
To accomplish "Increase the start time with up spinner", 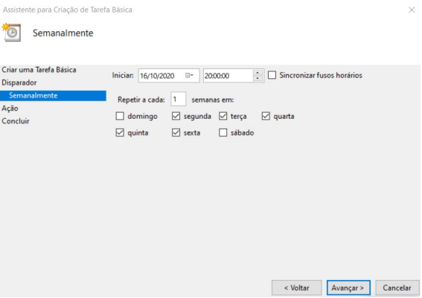I will 258,73.
